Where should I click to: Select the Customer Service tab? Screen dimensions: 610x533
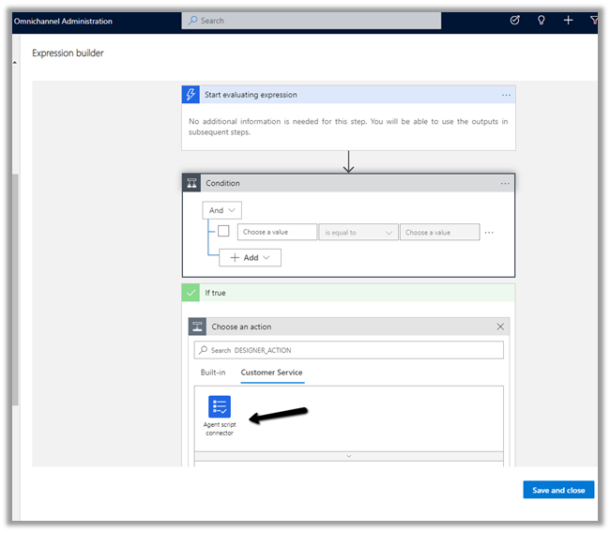click(x=271, y=373)
